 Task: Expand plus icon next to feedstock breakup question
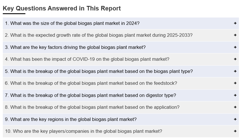click(x=235, y=83)
